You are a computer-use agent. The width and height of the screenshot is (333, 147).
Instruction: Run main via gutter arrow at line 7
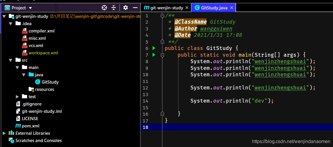pyautogui.click(x=154, y=55)
